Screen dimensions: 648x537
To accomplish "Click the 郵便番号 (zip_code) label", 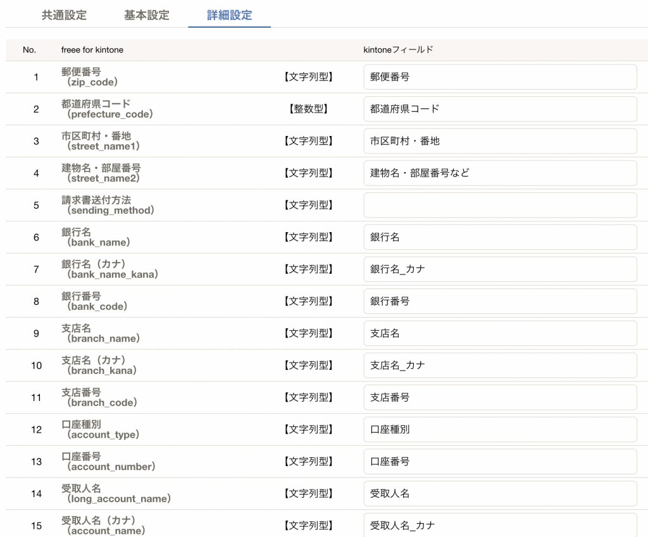I will (90, 77).
